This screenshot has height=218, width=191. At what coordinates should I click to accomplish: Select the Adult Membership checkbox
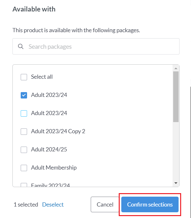(24, 168)
